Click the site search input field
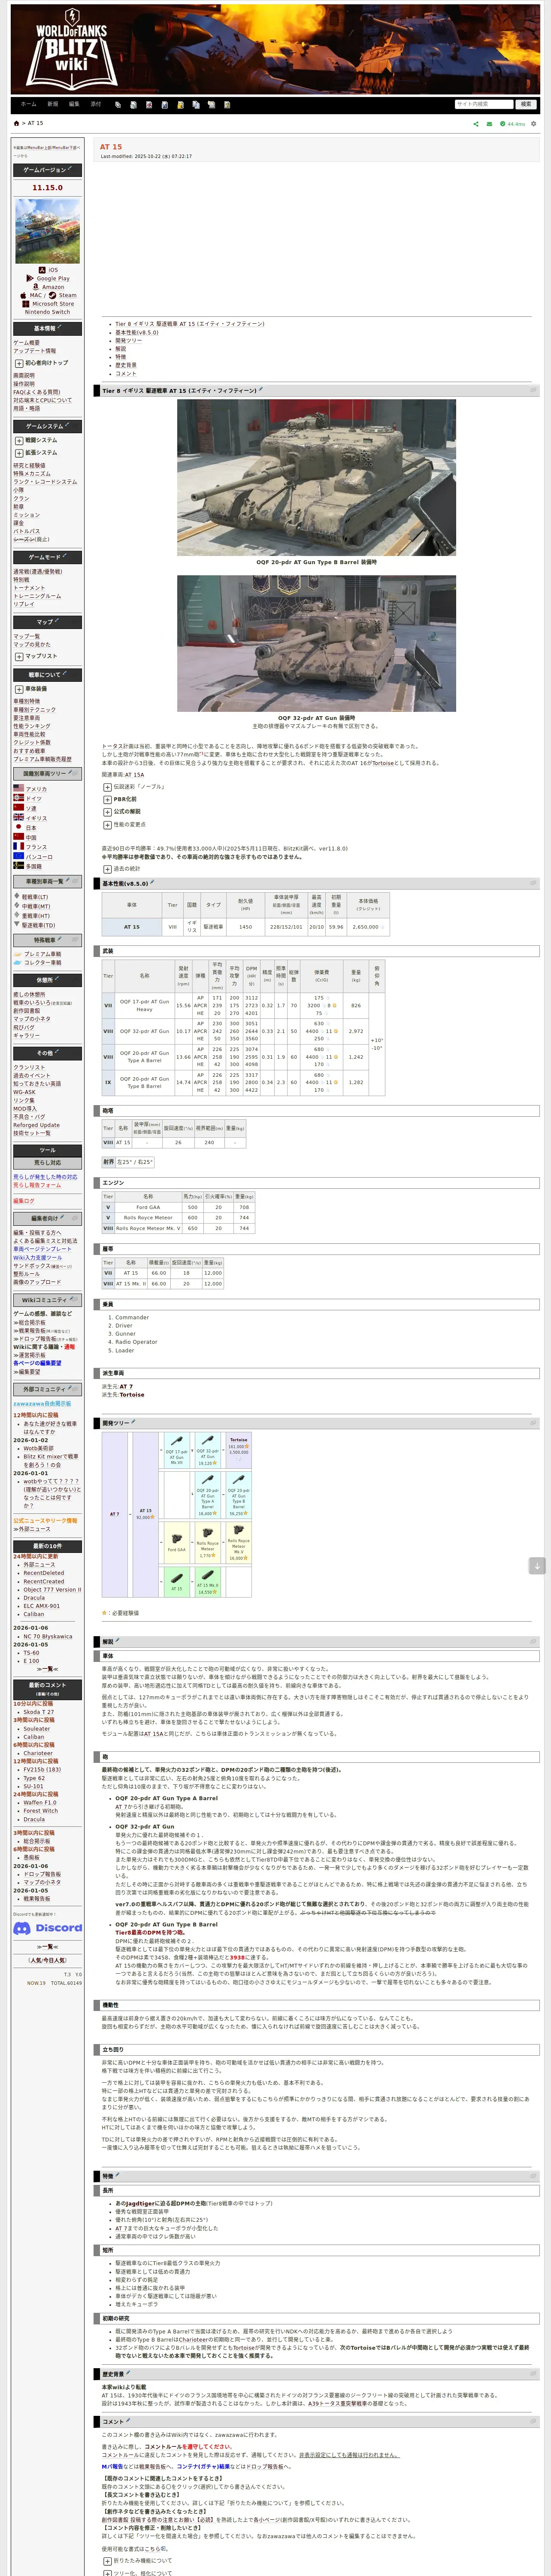Image resolution: width=551 pixels, height=2576 pixels. coord(483,104)
